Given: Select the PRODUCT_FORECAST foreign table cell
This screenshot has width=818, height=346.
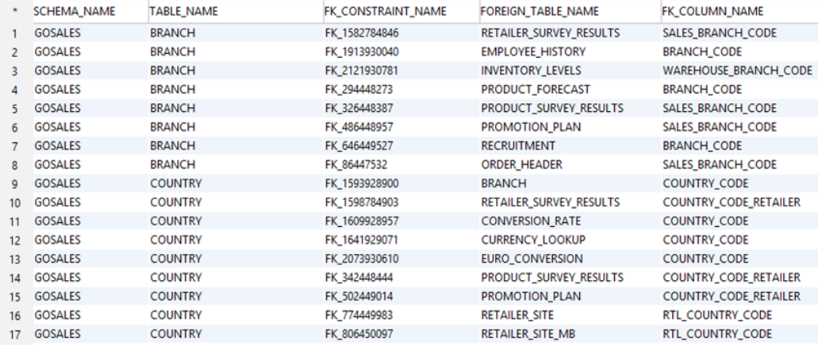Looking at the screenshot, I should coord(570,90).
